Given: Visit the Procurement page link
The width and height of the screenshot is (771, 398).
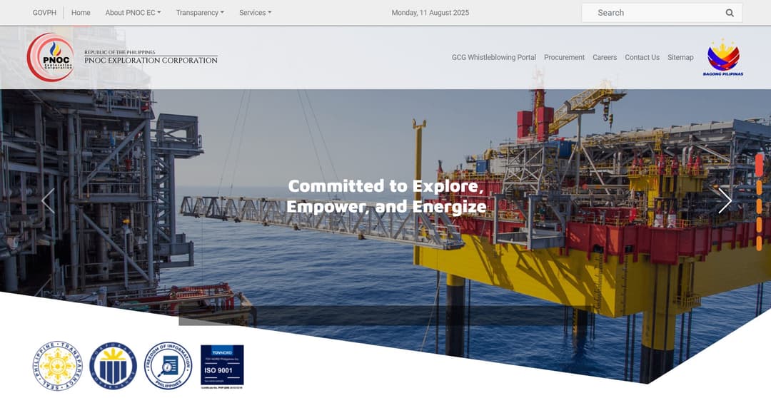Looking at the screenshot, I should click(x=564, y=58).
